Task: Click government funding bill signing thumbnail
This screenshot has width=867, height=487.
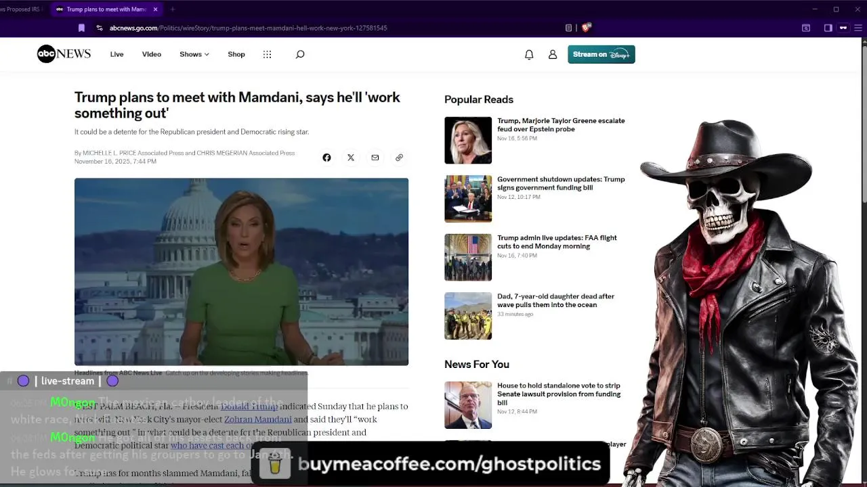Action: pos(468,199)
